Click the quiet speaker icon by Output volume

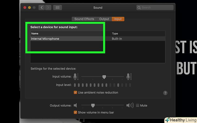click(x=75, y=105)
